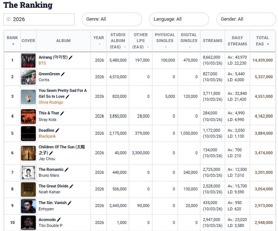Click the pencil edit icon beside Arirang

point(70,57)
